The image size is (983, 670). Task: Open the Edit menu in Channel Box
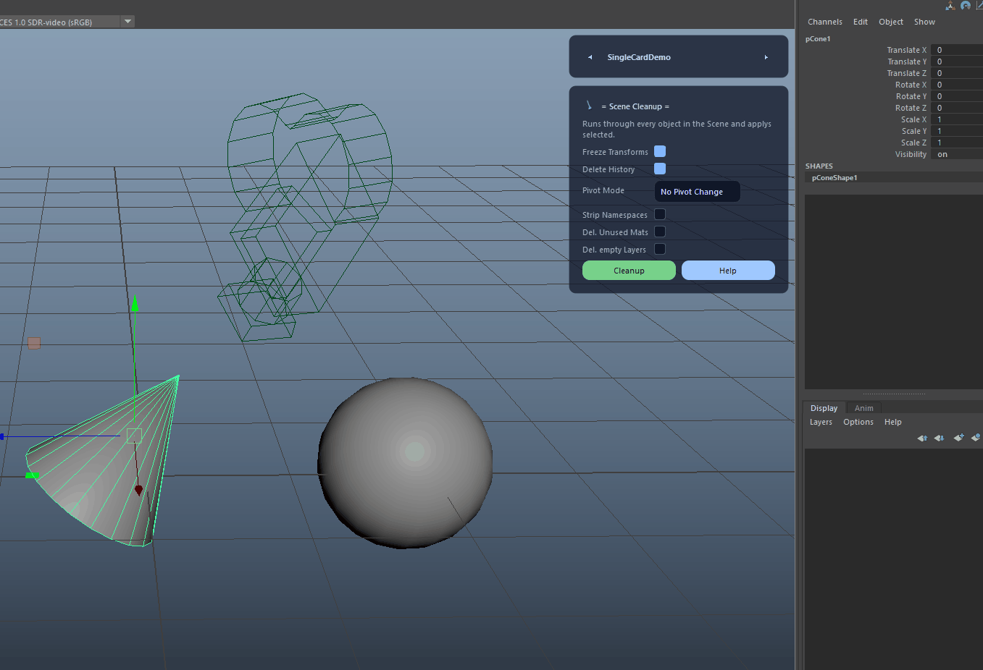point(861,22)
